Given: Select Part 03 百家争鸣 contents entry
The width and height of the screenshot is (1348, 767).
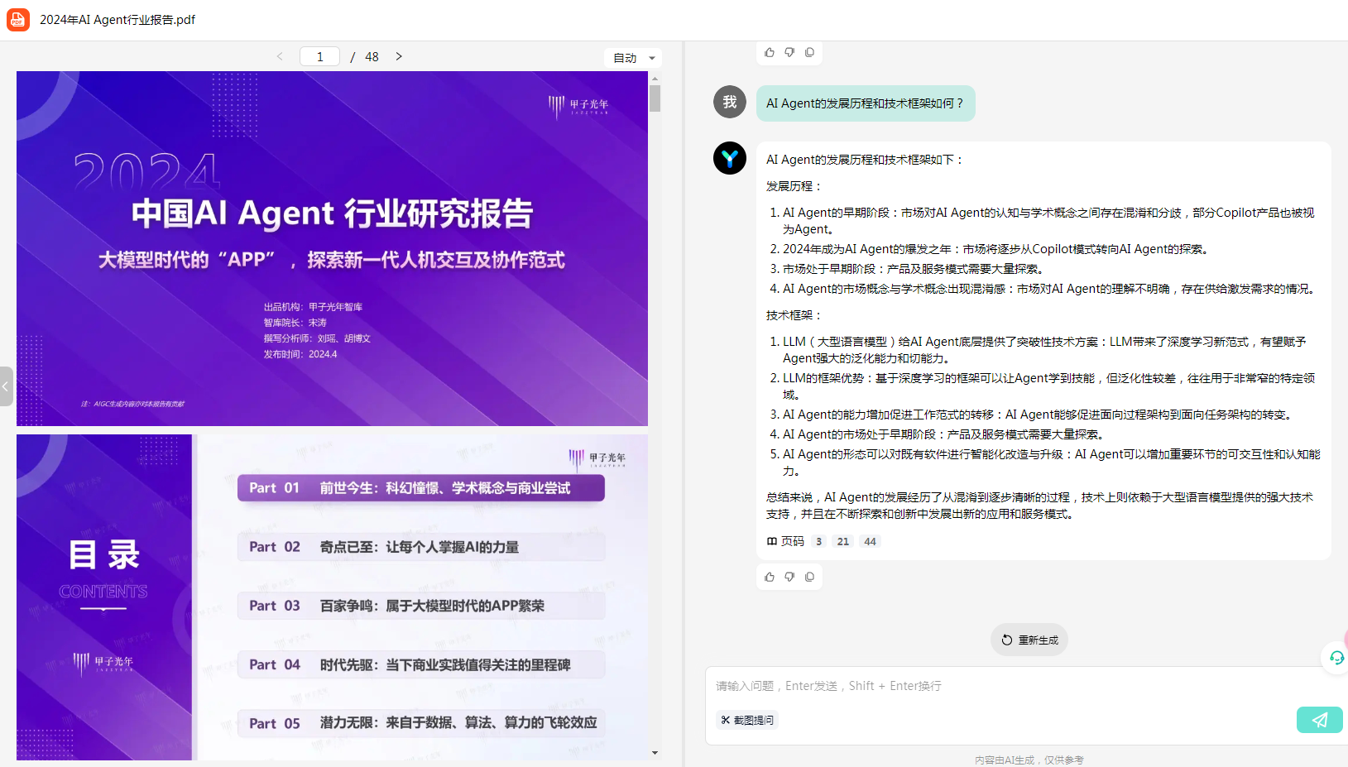Looking at the screenshot, I should coord(421,606).
